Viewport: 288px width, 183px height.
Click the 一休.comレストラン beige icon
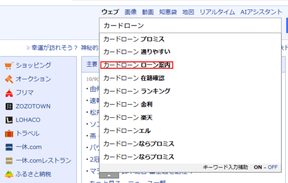point(9,160)
